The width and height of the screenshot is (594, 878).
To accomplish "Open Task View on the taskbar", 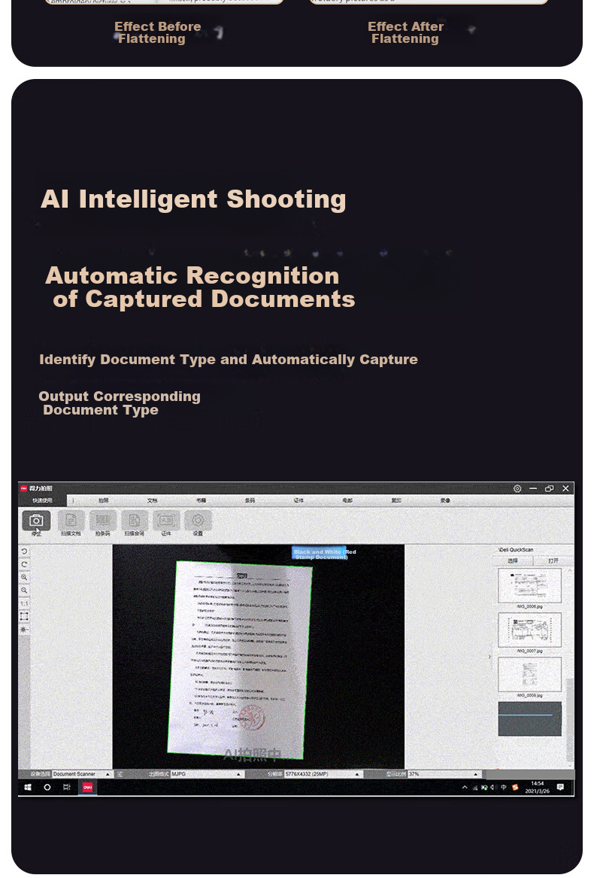I will [67, 787].
